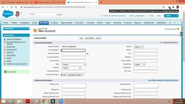Open the browser extensions puzzle icon
Image resolution: width=185 pixels, height=104 pixels.
coord(173,7)
